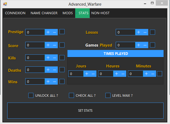Focus the Losses input field
The height and width of the screenshot is (124, 170).
pos(126,32)
